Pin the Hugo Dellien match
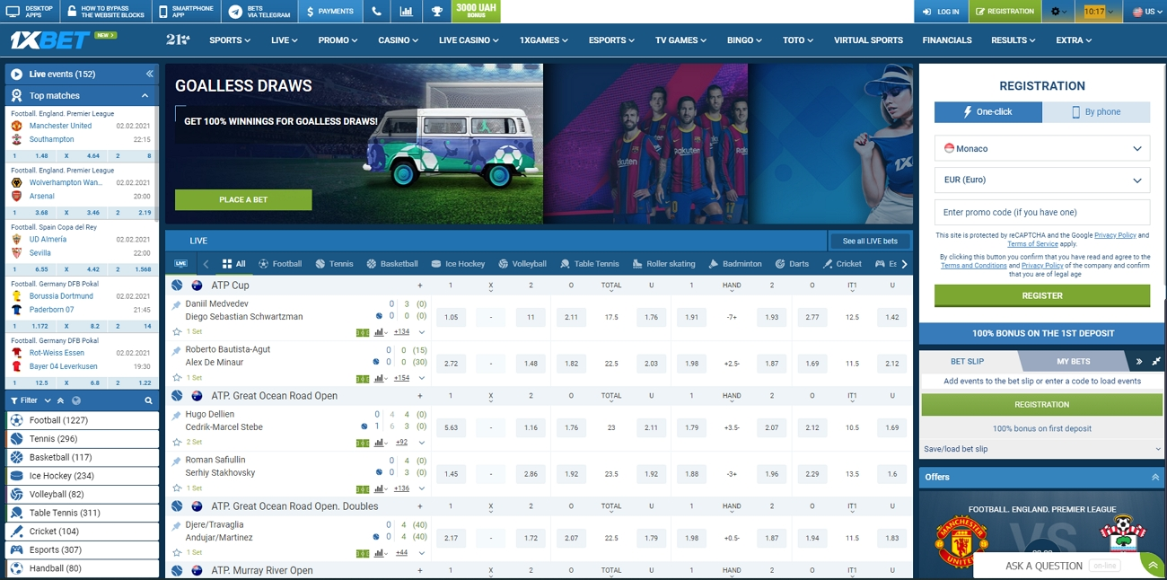 pos(177,416)
